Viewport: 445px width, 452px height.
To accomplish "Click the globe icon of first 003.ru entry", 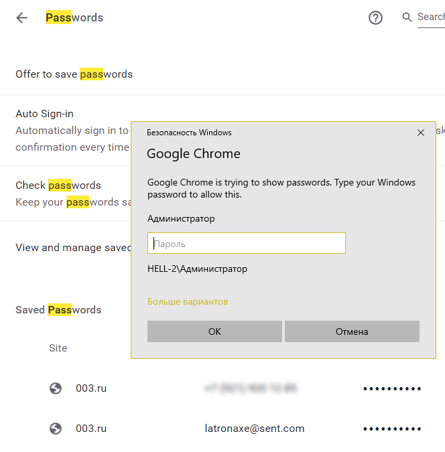I will tap(56, 388).
